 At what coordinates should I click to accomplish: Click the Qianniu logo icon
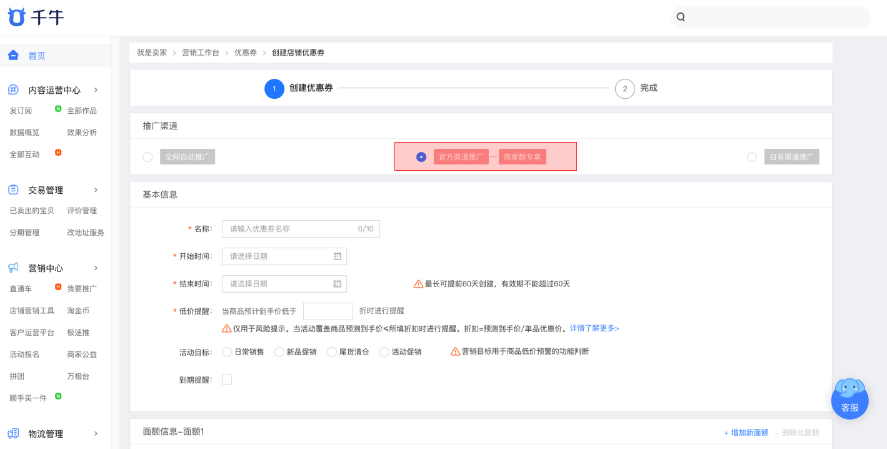coord(16,17)
